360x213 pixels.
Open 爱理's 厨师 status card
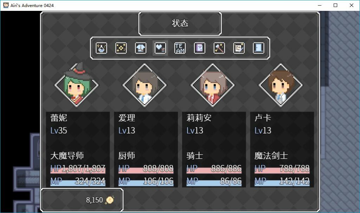click(146, 149)
